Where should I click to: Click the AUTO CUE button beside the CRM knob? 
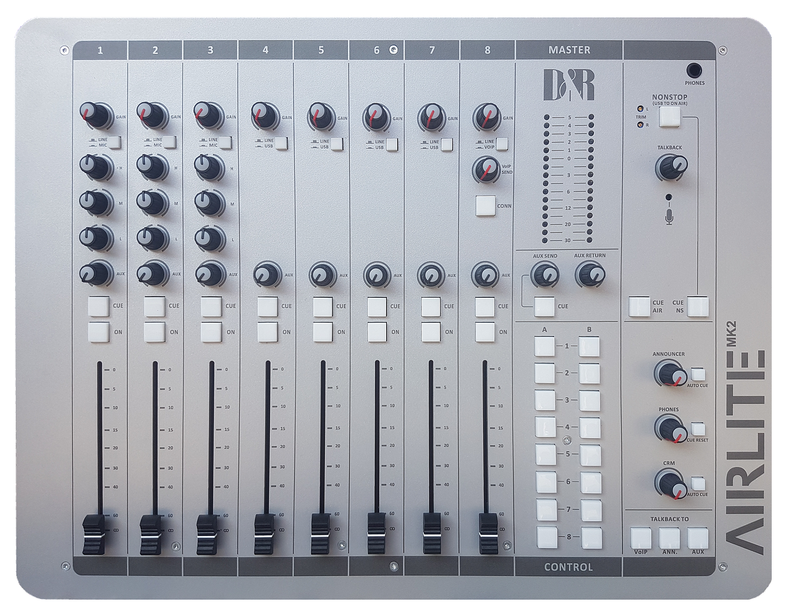click(698, 483)
